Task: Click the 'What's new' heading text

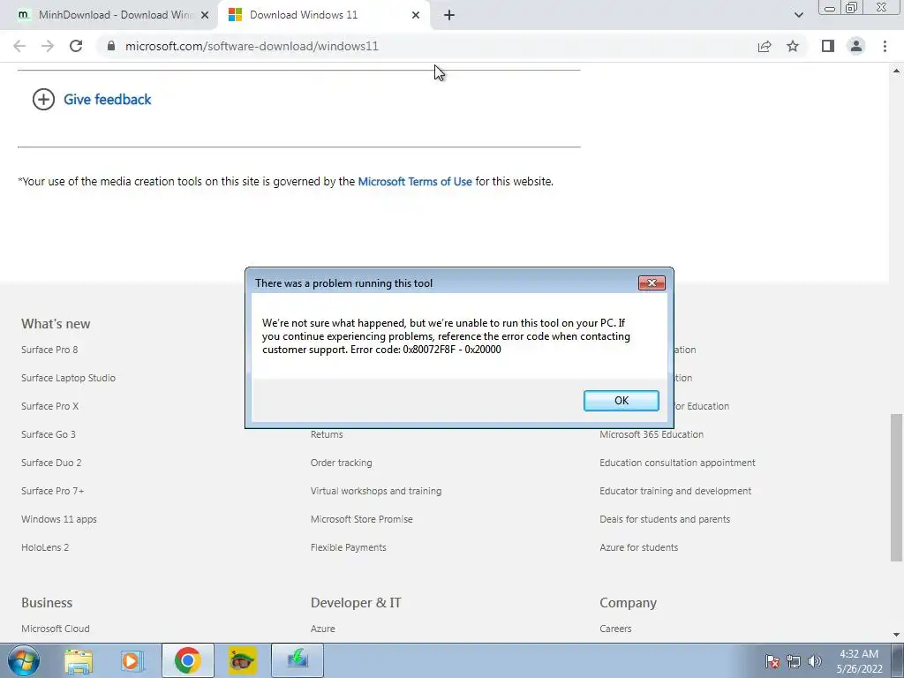Action: (56, 323)
